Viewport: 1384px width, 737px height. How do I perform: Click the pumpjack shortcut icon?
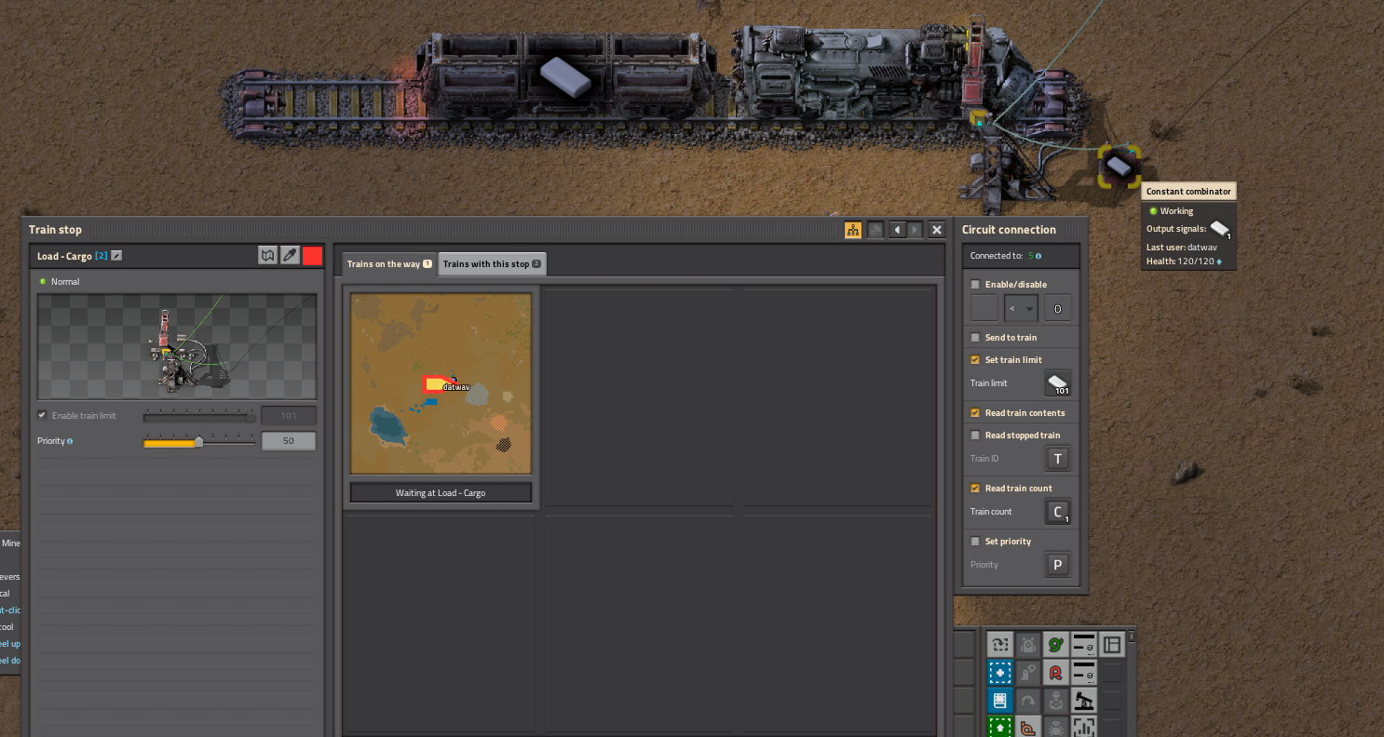tap(1083, 700)
